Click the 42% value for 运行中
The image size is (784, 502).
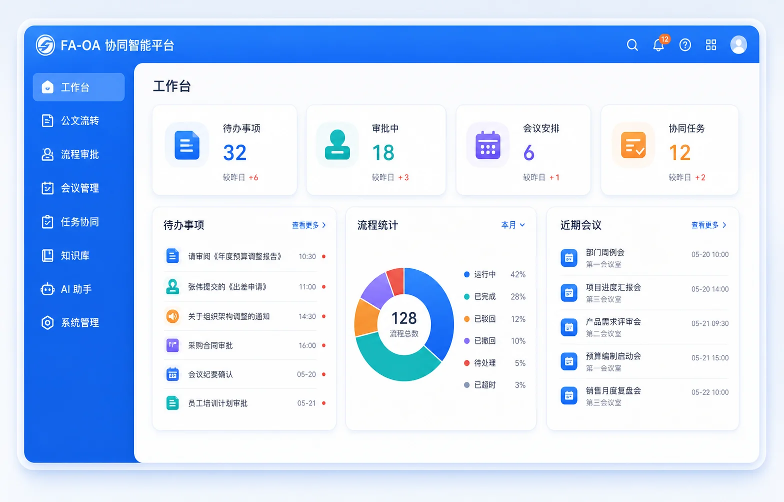[518, 274]
